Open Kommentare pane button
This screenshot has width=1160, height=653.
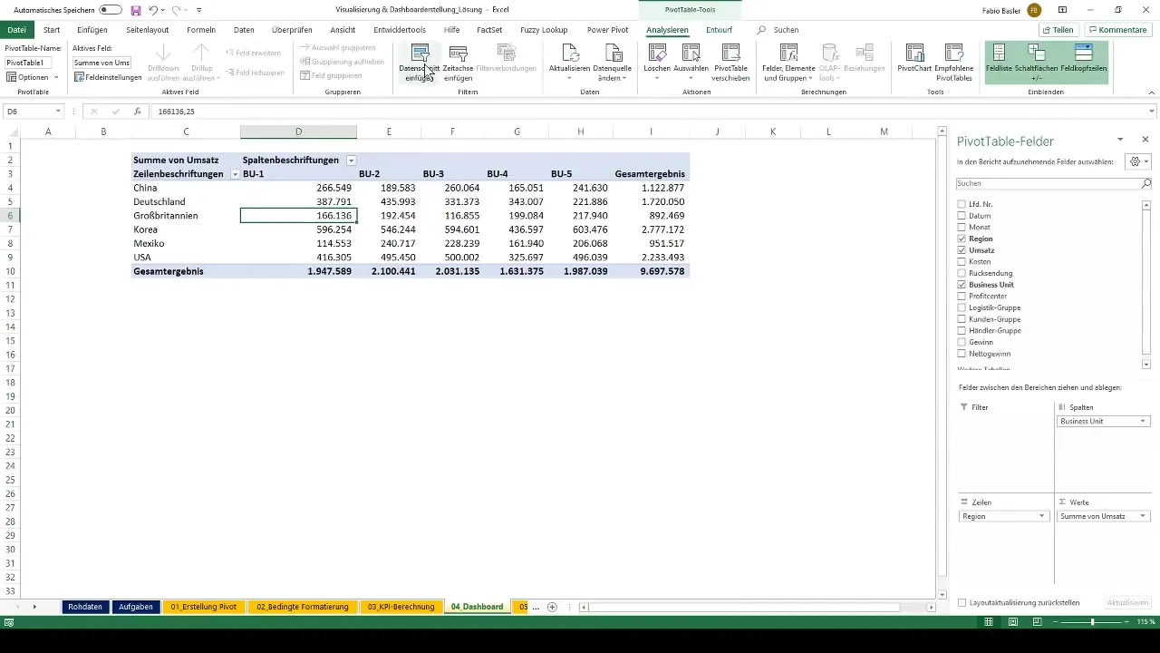pyautogui.click(x=1117, y=30)
